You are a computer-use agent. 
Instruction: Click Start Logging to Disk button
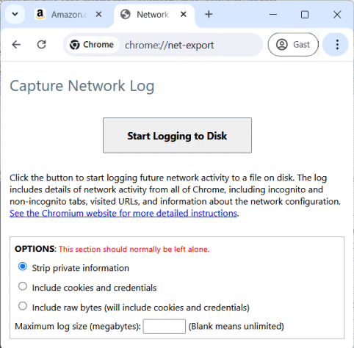pyautogui.click(x=177, y=135)
